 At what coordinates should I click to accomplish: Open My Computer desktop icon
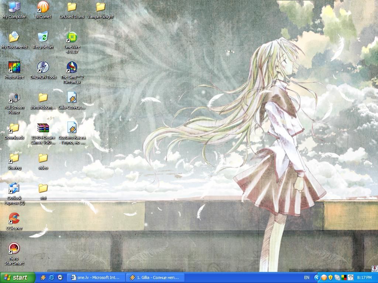click(x=14, y=10)
